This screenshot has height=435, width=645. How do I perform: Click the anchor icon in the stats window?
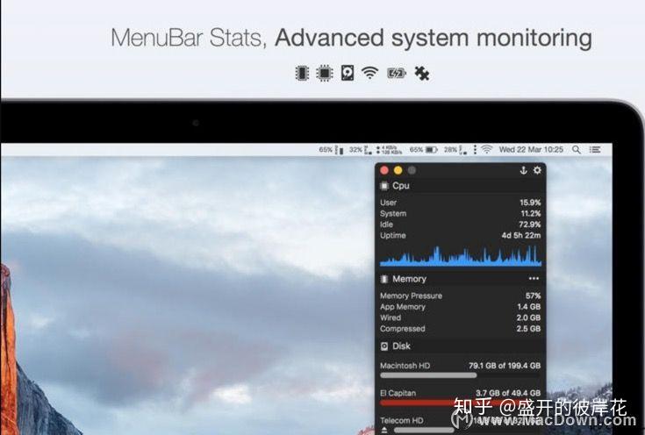pyautogui.click(x=523, y=170)
